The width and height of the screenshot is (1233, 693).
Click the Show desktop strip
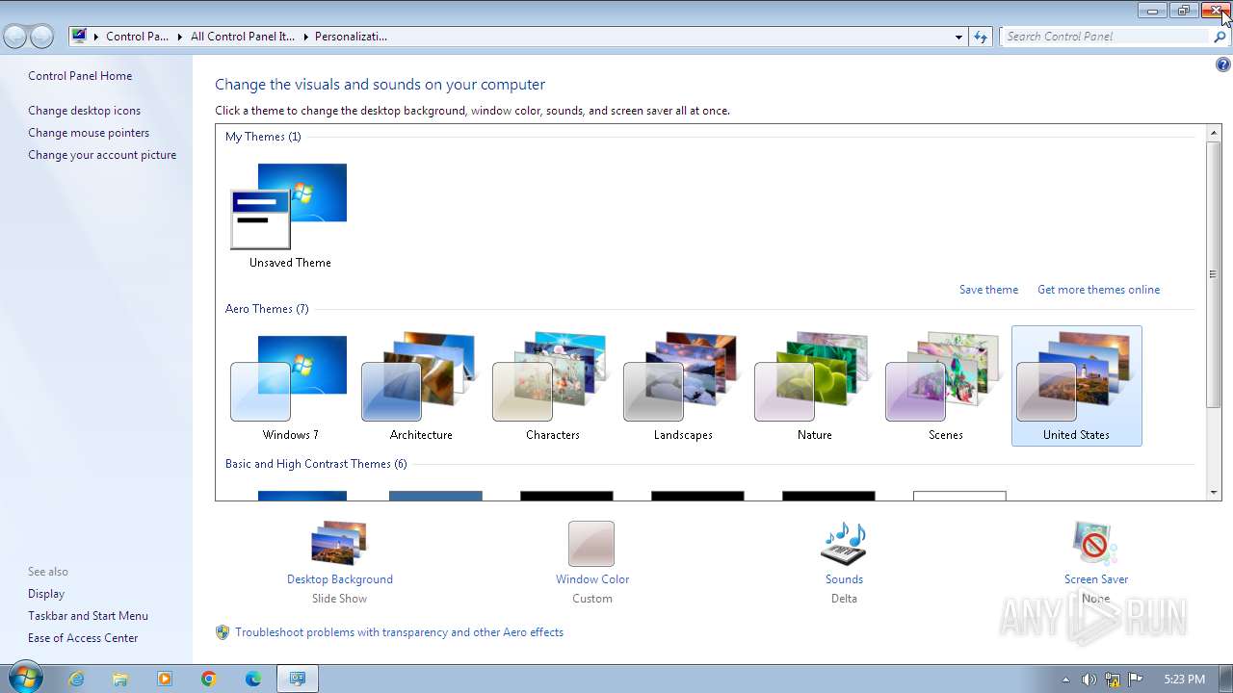(x=1225, y=679)
